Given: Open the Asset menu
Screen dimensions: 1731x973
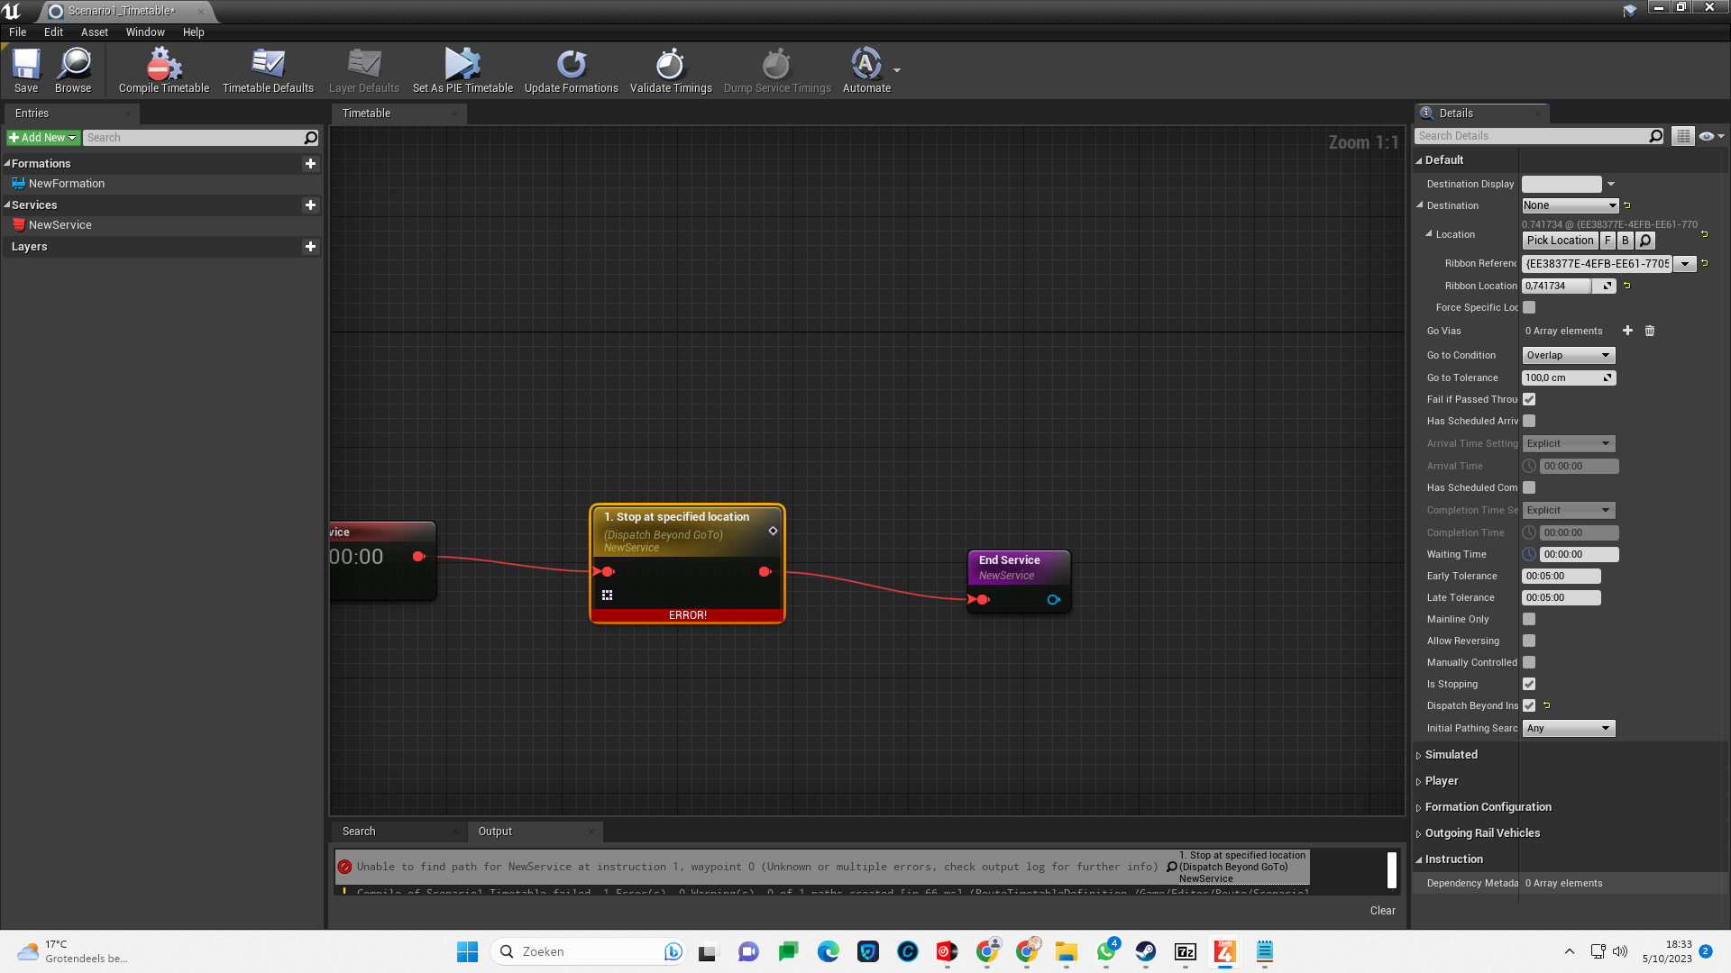Looking at the screenshot, I should (94, 32).
